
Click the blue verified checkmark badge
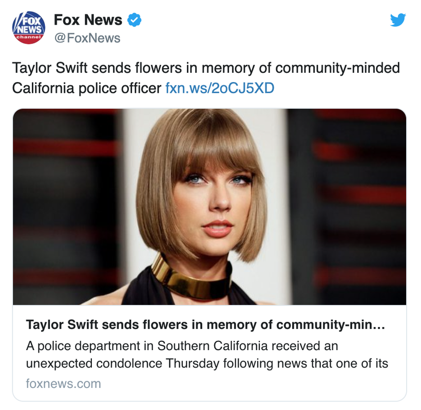click(x=134, y=20)
